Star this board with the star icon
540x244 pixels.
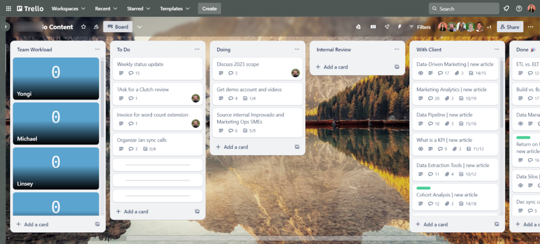[83, 27]
